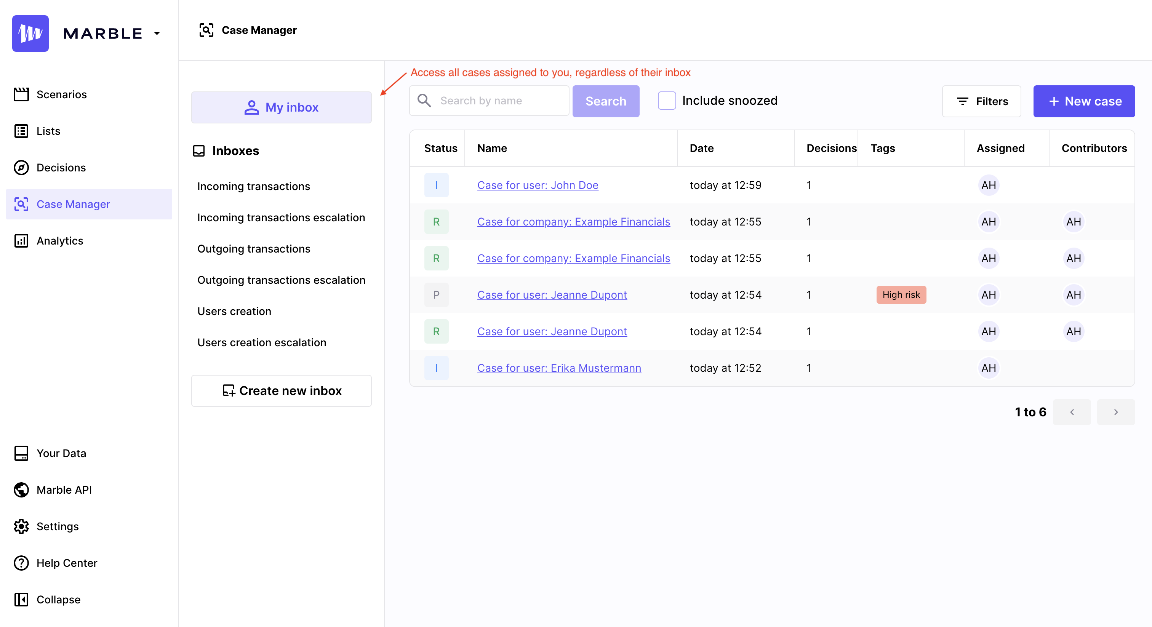Open Help Center question mark icon
The height and width of the screenshot is (627, 1152).
point(21,563)
